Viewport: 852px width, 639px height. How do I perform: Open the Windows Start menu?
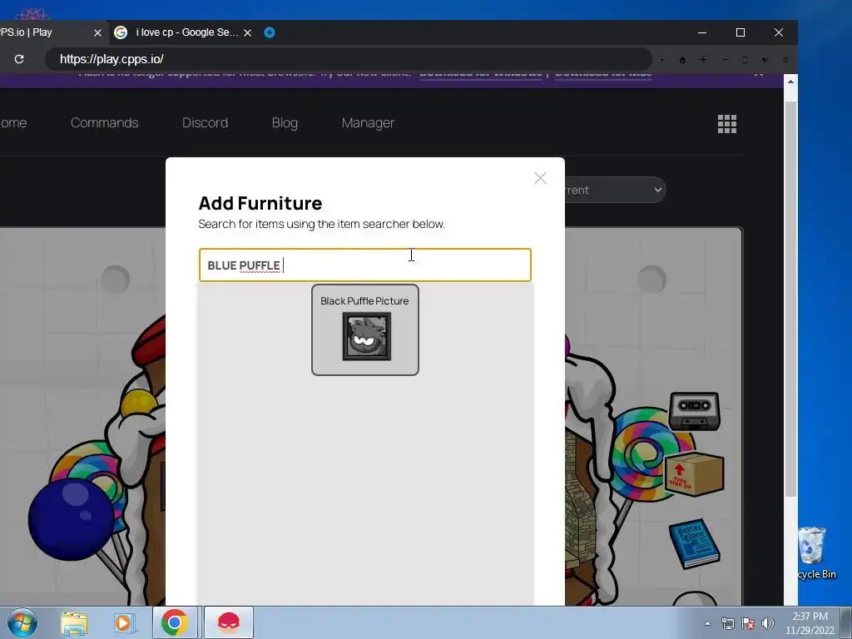(22, 622)
